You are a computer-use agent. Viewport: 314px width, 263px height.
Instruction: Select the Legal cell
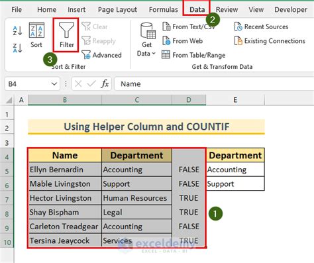click(x=136, y=212)
